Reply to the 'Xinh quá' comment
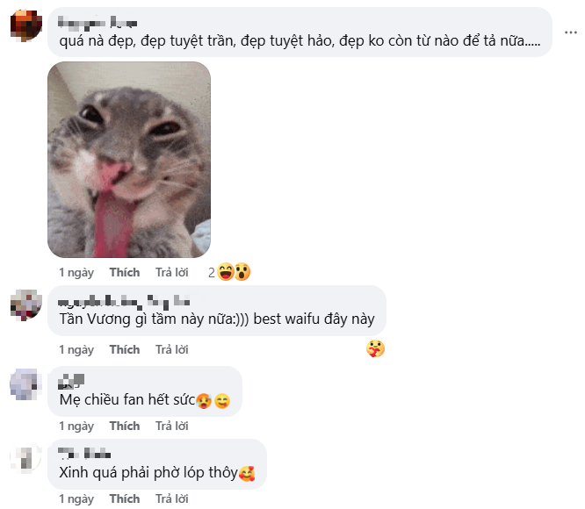Image resolution: width=585 pixels, height=509 pixels. 172,498
